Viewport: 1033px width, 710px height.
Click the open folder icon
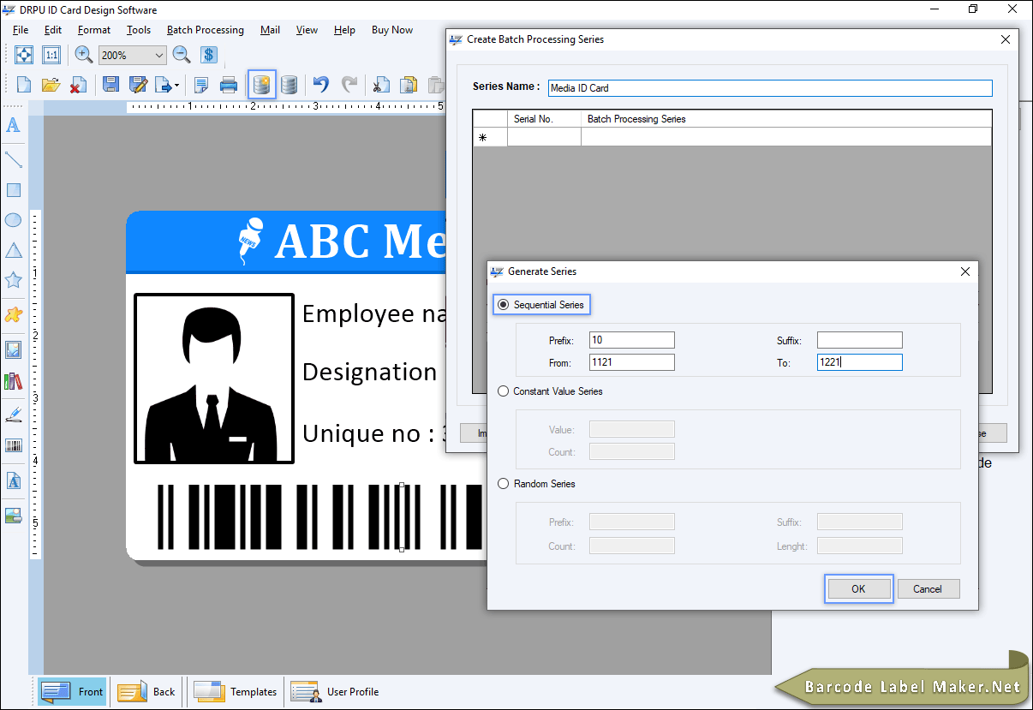pos(51,85)
